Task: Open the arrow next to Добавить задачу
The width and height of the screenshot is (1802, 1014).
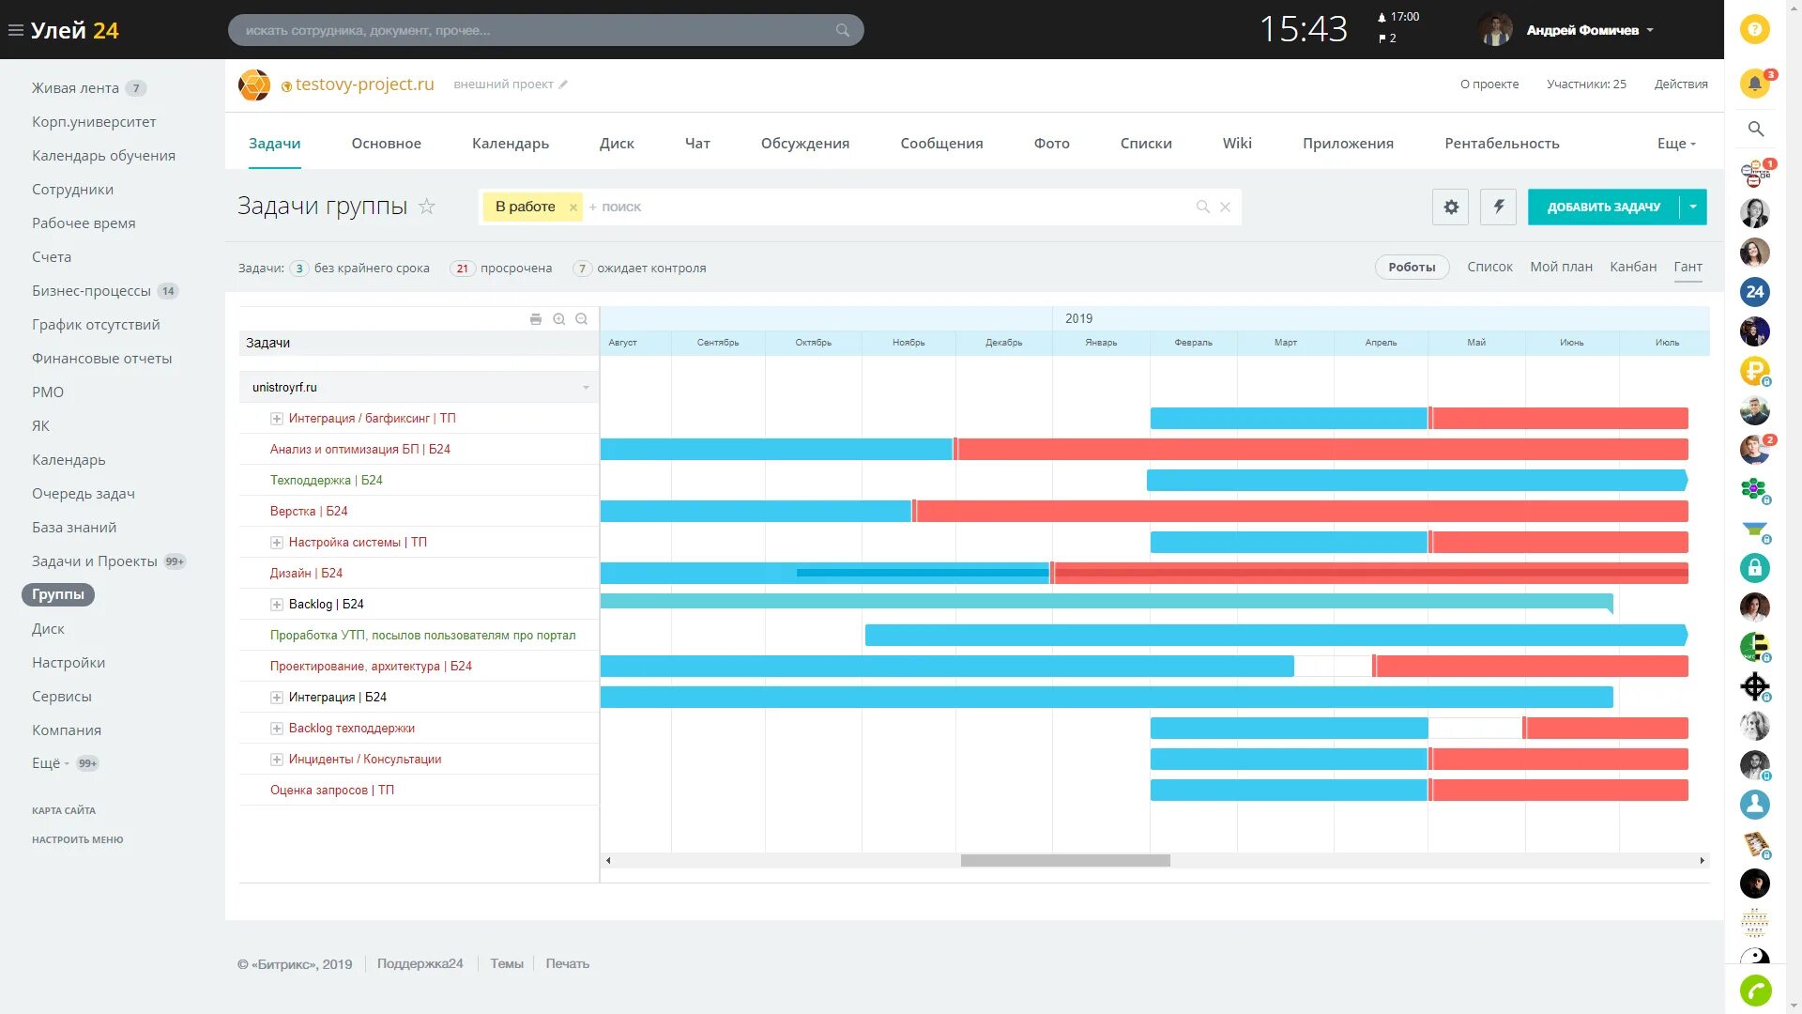Action: pos(1693,207)
